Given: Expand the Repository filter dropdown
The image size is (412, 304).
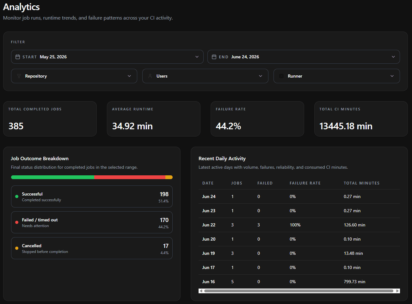Looking at the screenshot, I should click(74, 76).
